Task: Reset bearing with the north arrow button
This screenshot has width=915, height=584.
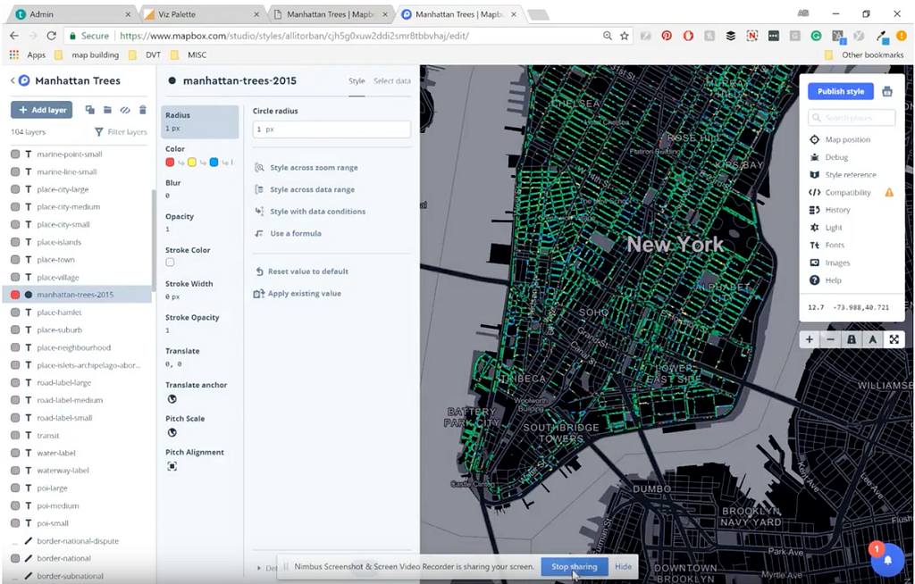Action: coord(872,339)
